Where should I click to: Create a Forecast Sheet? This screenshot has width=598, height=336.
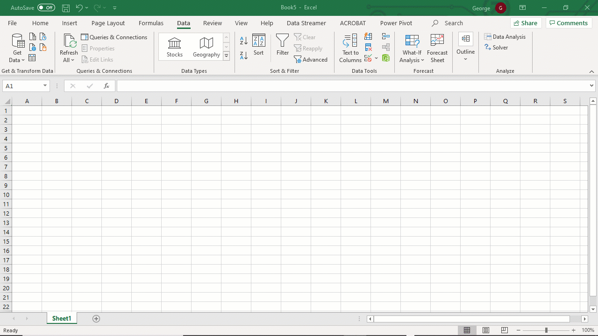point(437,48)
